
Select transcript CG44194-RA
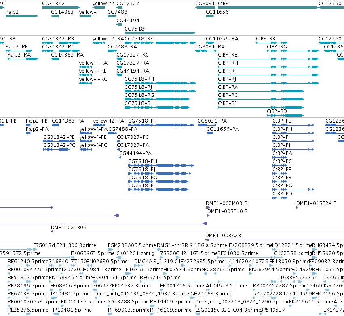133,71
